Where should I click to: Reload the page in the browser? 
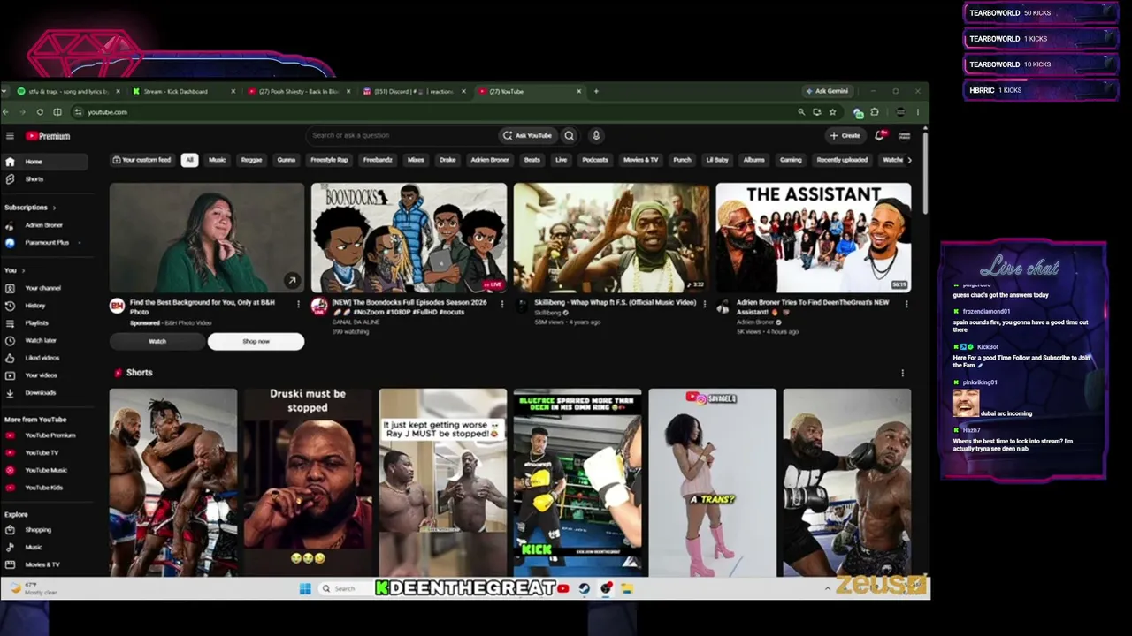(x=40, y=112)
